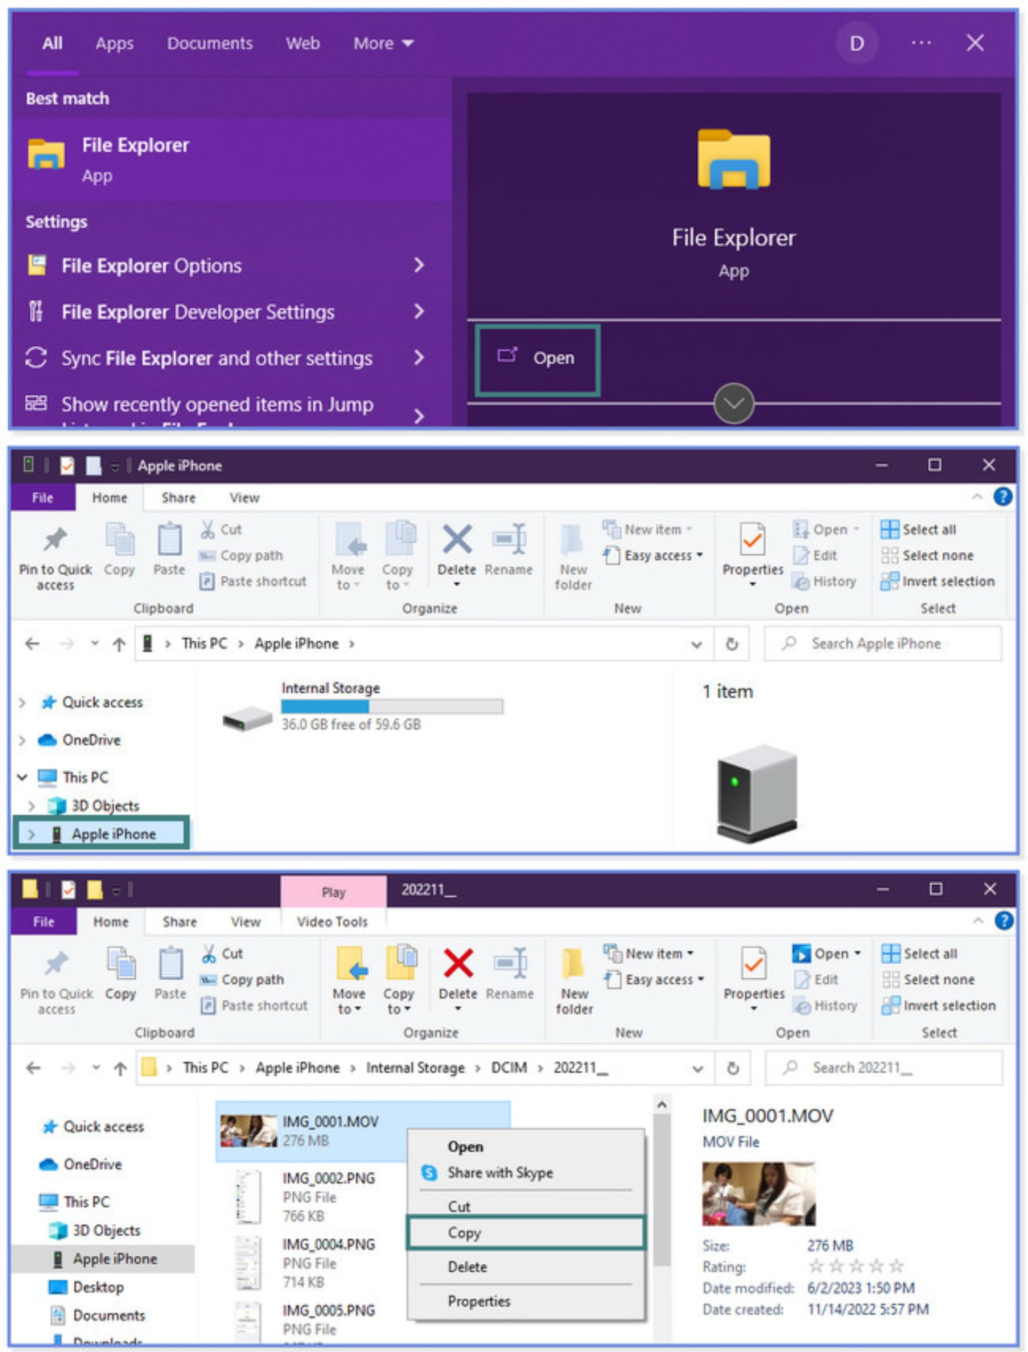Click the help icon in Apple iPhone window
Screen dimensions: 1028x1352
click(x=1003, y=497)
